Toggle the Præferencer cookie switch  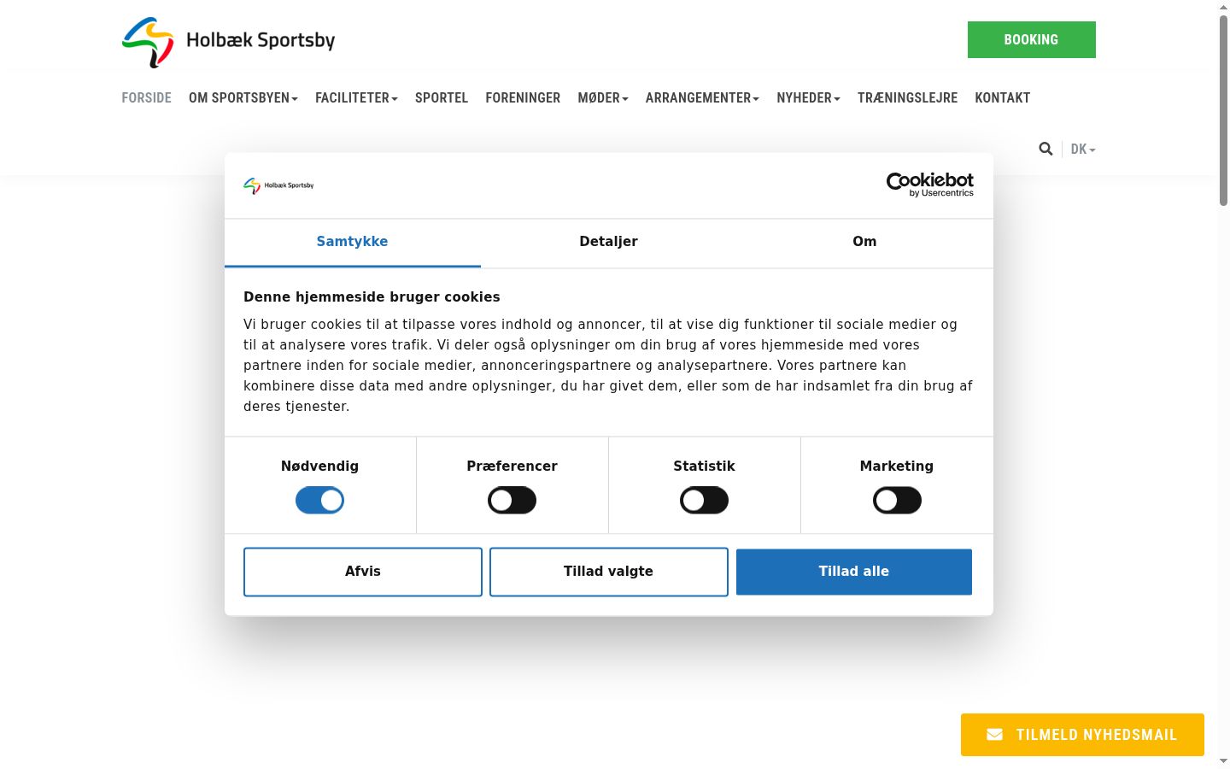point(512,501)
